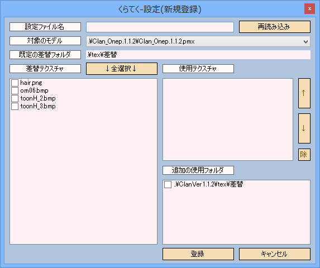Click the ↓全選択↓ select all button
Screen dimensions: 320x268
point(122,69)
